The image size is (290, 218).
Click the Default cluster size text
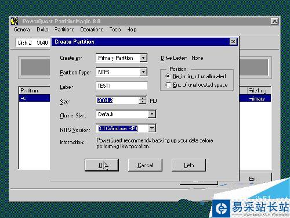106,114
